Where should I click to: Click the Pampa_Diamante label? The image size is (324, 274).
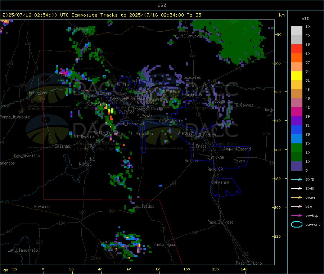pyautogui.click(x=15, y=117)
